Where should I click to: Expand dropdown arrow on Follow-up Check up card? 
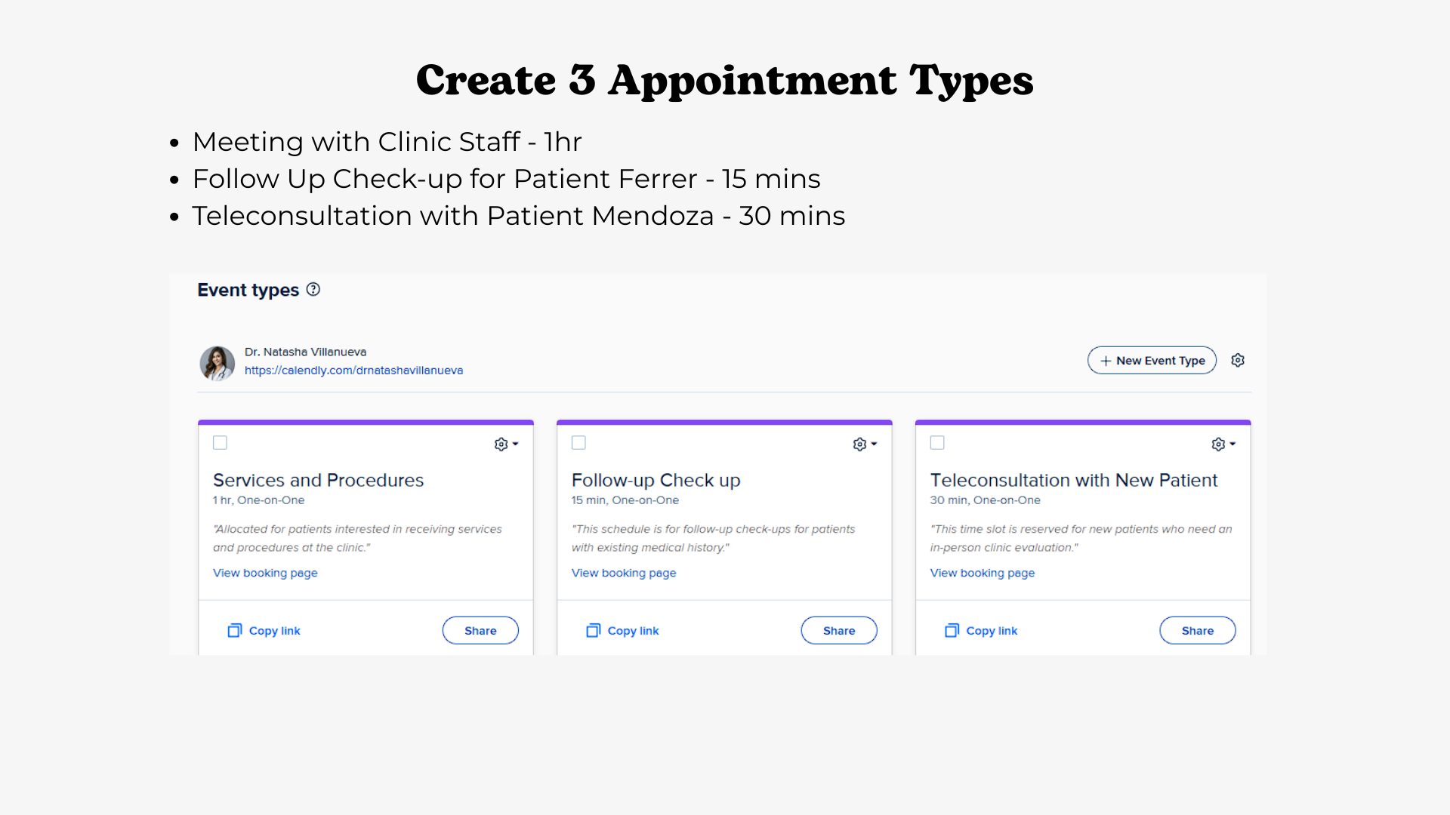click(x=874, y=444)
